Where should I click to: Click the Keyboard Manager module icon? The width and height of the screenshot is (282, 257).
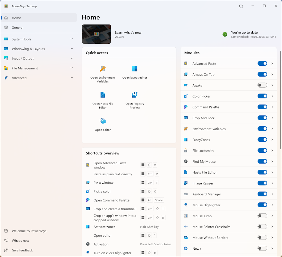point(186,194)
